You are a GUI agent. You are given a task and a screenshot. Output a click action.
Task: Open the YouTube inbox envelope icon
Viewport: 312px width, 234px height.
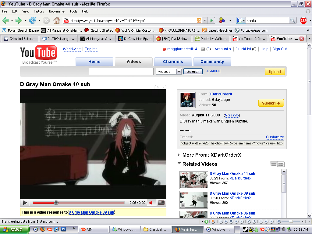(203, 49)
